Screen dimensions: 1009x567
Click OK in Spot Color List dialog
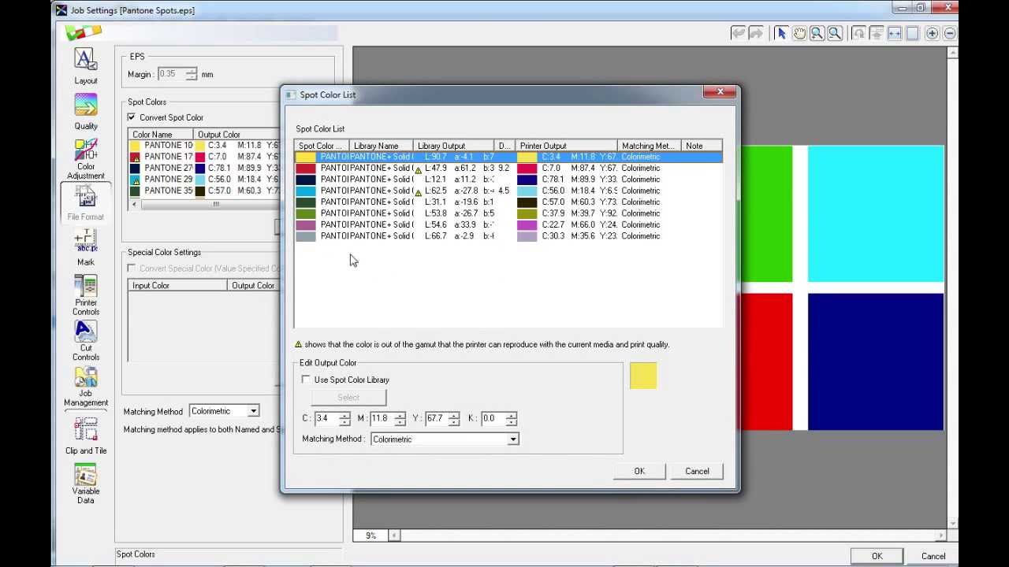(x=639, y=471)
